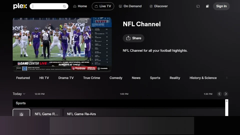This screenshot has width=240, height=135.
Task: Share the NFL Channel
Action: click(x=133, y=38)
